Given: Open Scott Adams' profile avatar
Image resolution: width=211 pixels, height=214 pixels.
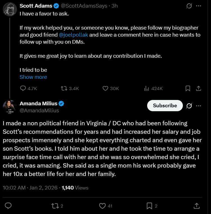Looking at the screenshot, I should pyautogui.click(x=10, y=9).
